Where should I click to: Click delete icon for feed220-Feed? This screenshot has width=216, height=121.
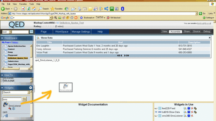click(192, 108)
